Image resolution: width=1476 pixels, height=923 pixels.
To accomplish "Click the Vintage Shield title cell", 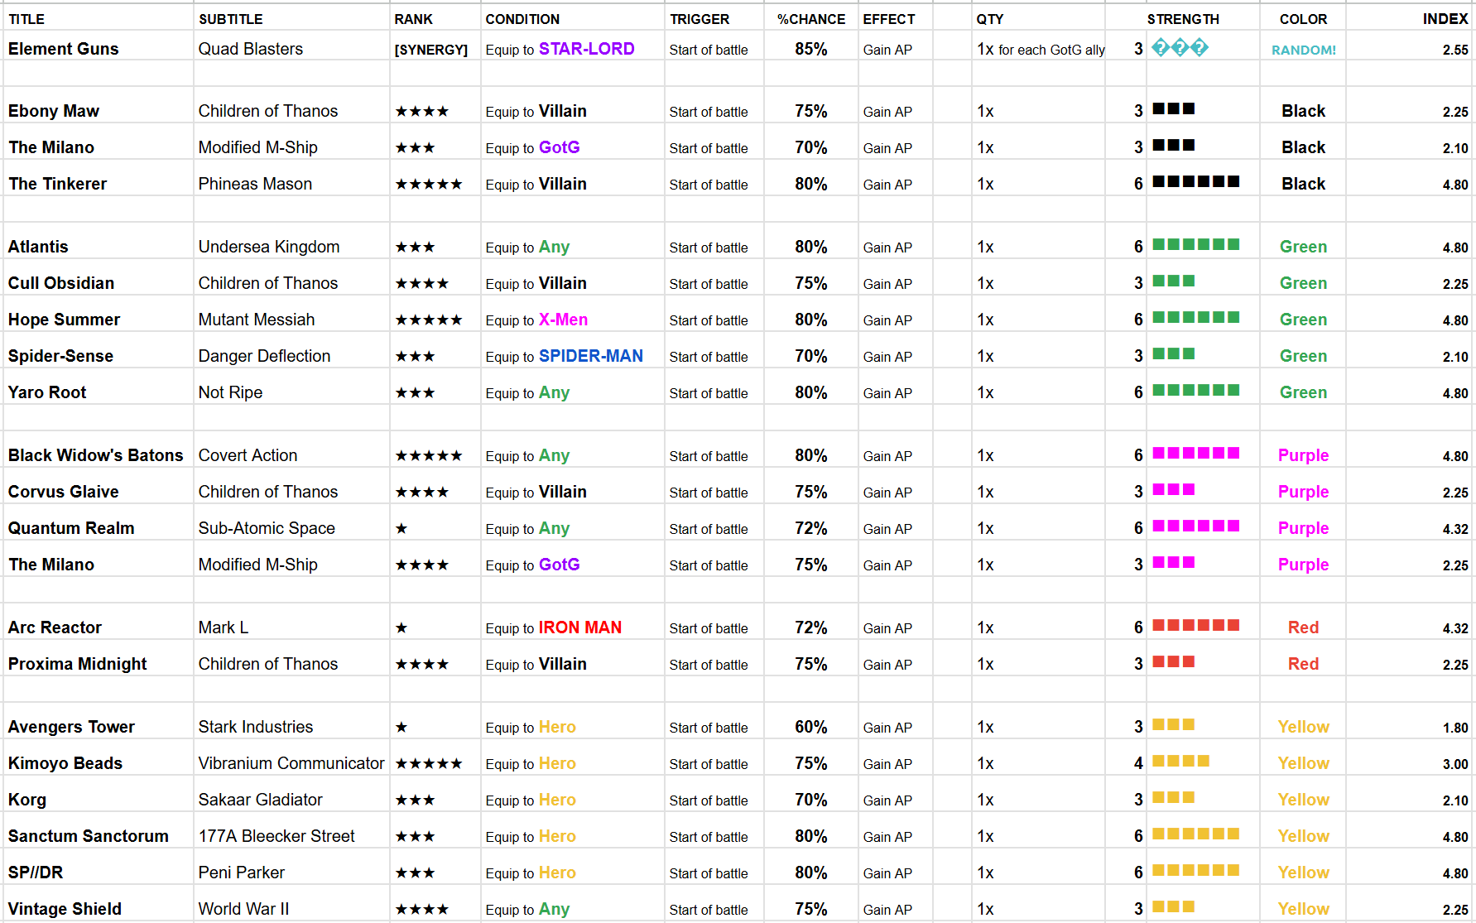I will click(65, 909).
